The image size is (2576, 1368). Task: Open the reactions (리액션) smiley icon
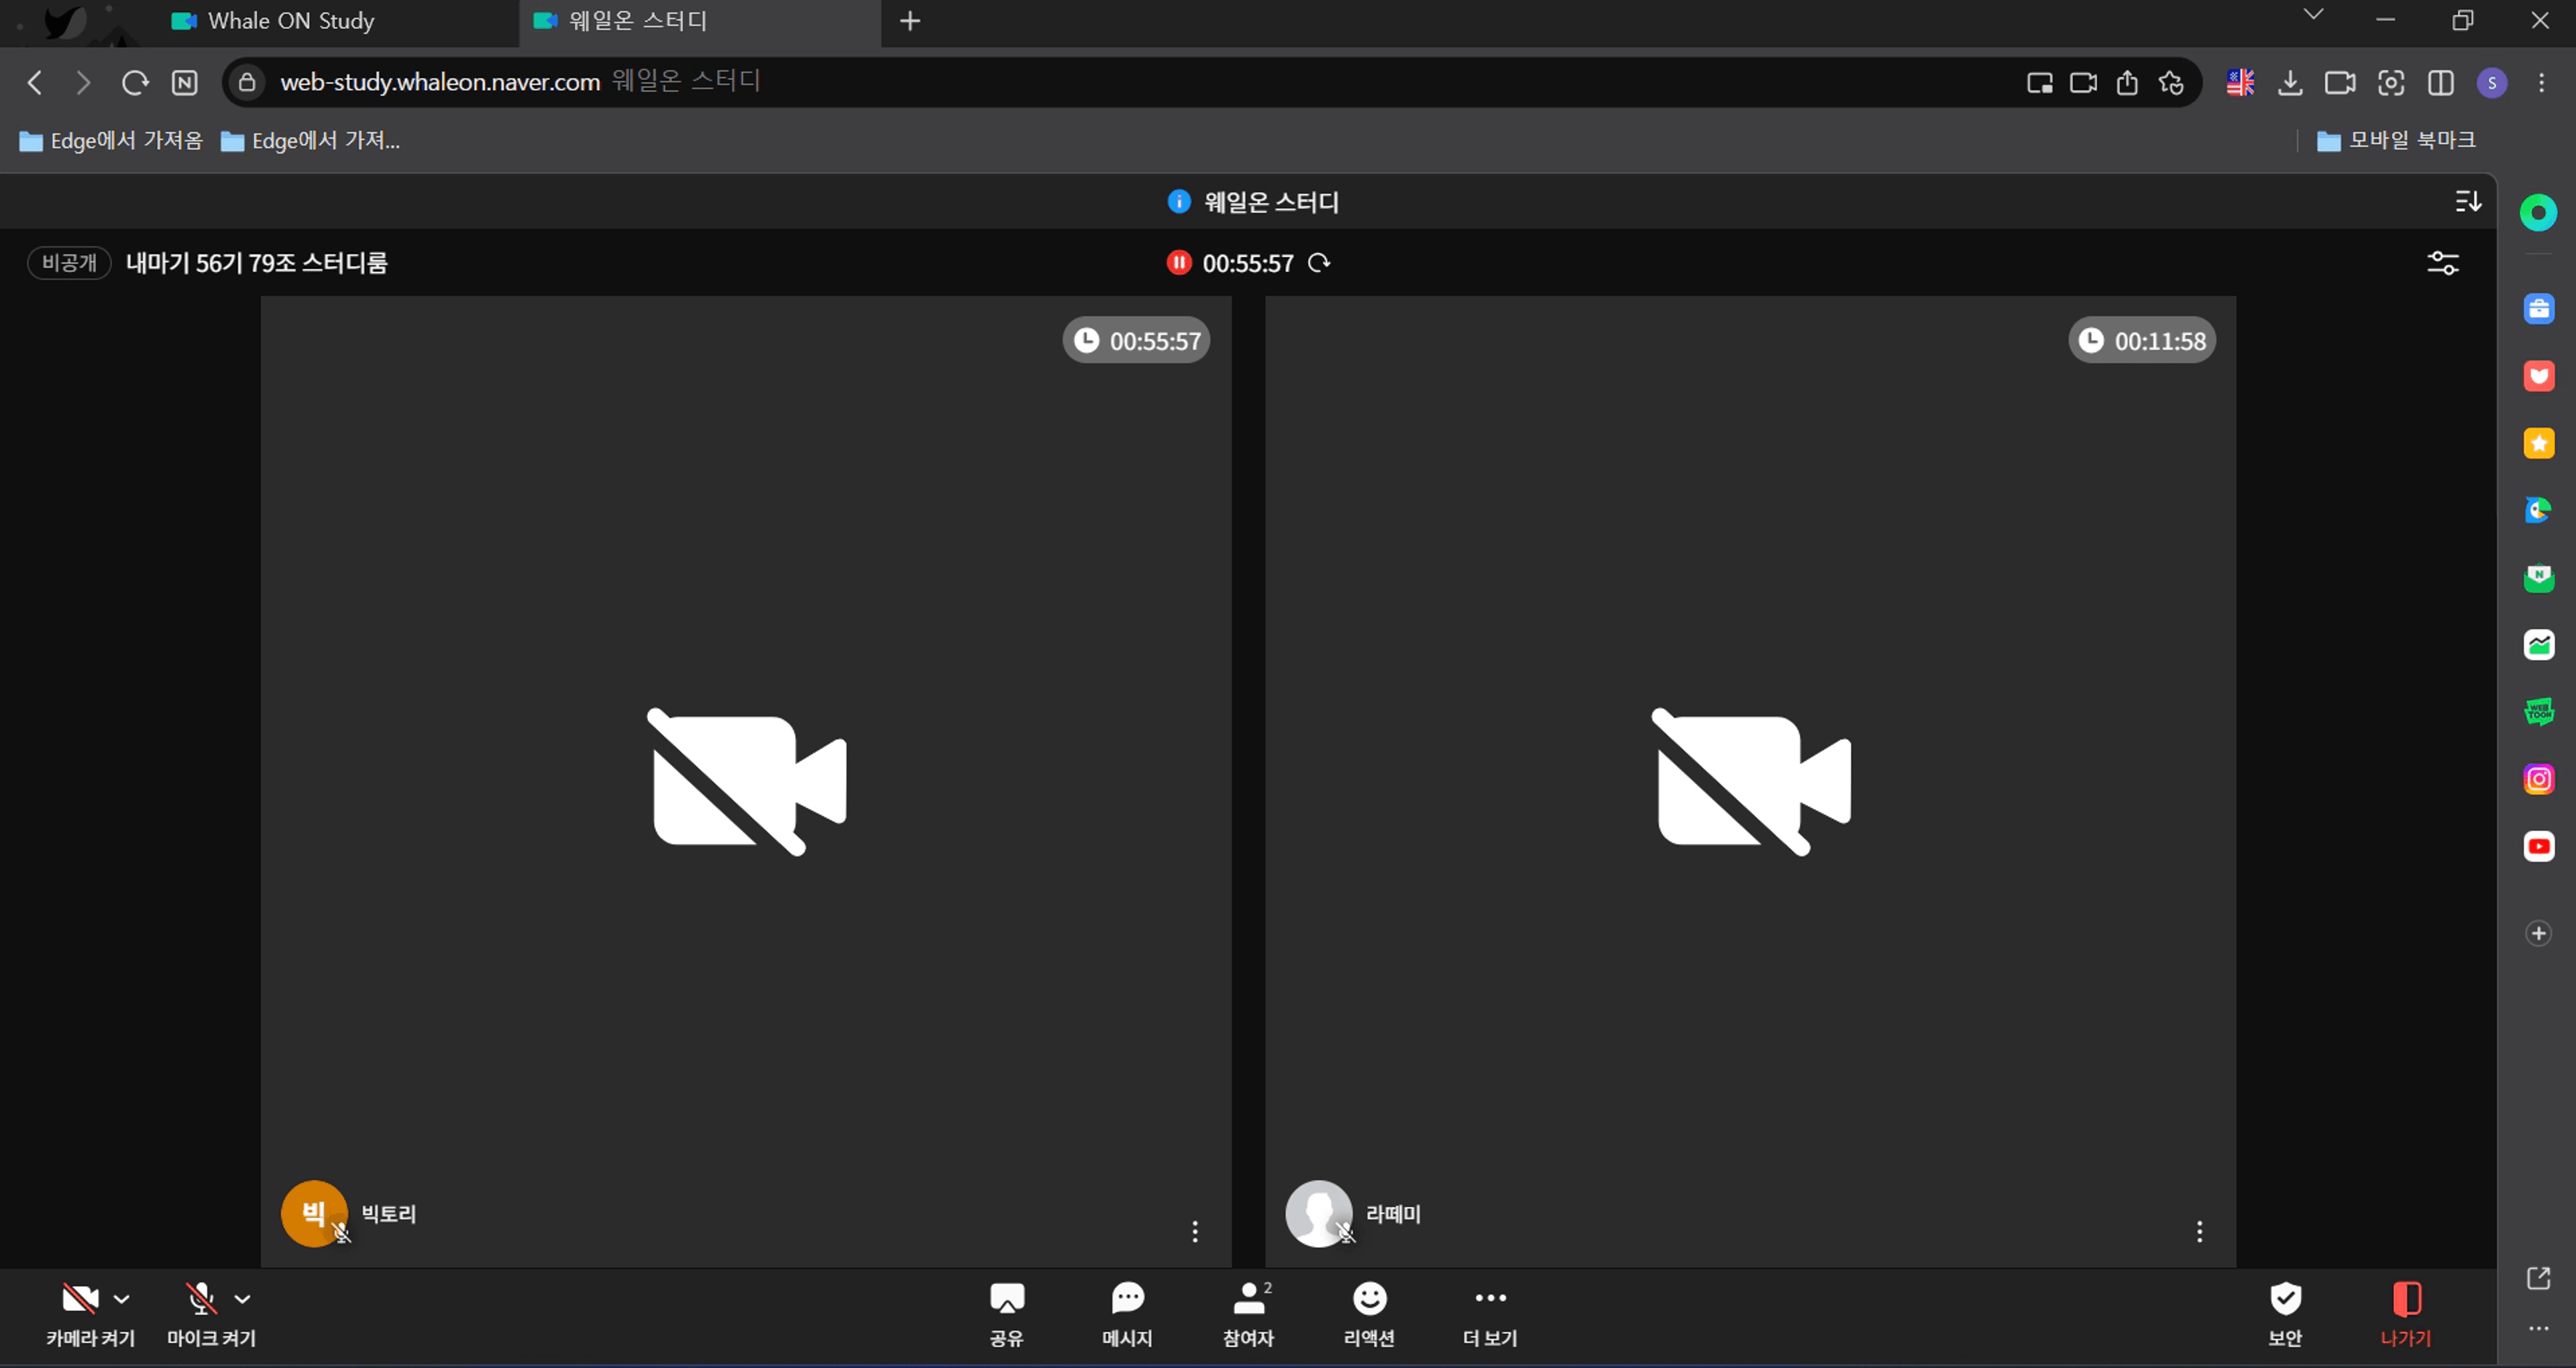pyautogui.click(x=1369, y=1300)
